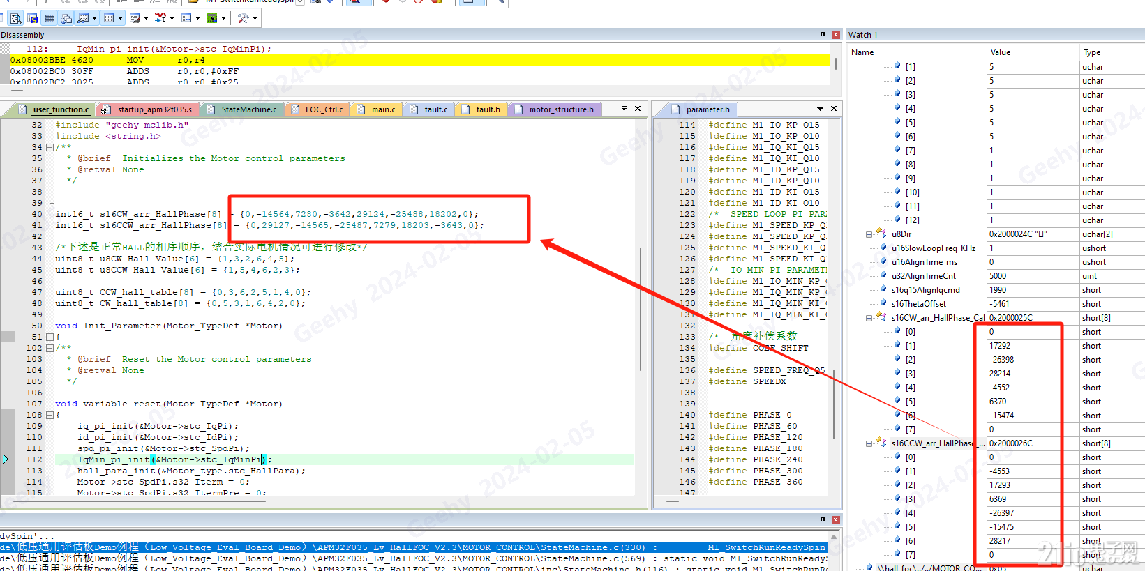1145x571 pixels.
Task: Click the Watch 1 panel title
Action: [x=862, y=35]
